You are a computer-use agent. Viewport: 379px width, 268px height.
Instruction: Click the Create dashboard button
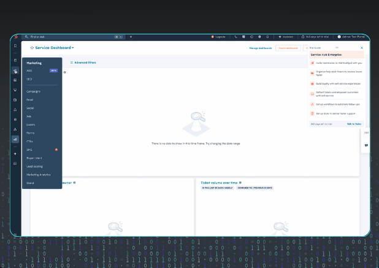coord(288,48)
